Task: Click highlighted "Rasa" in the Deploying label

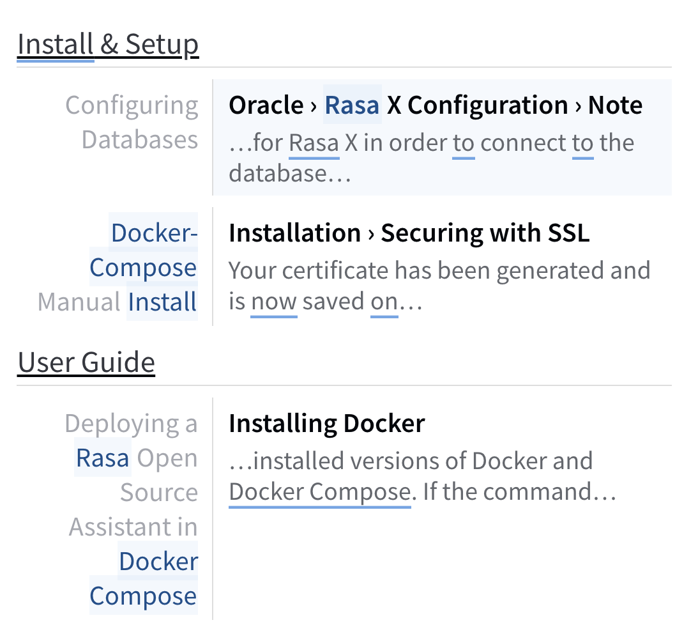Action: (x=103, y=458)
